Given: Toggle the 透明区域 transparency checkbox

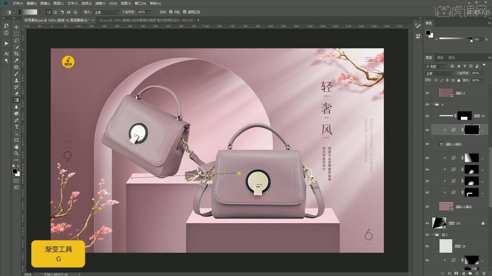Looking at the screenshot, I should tap(185, 12).
